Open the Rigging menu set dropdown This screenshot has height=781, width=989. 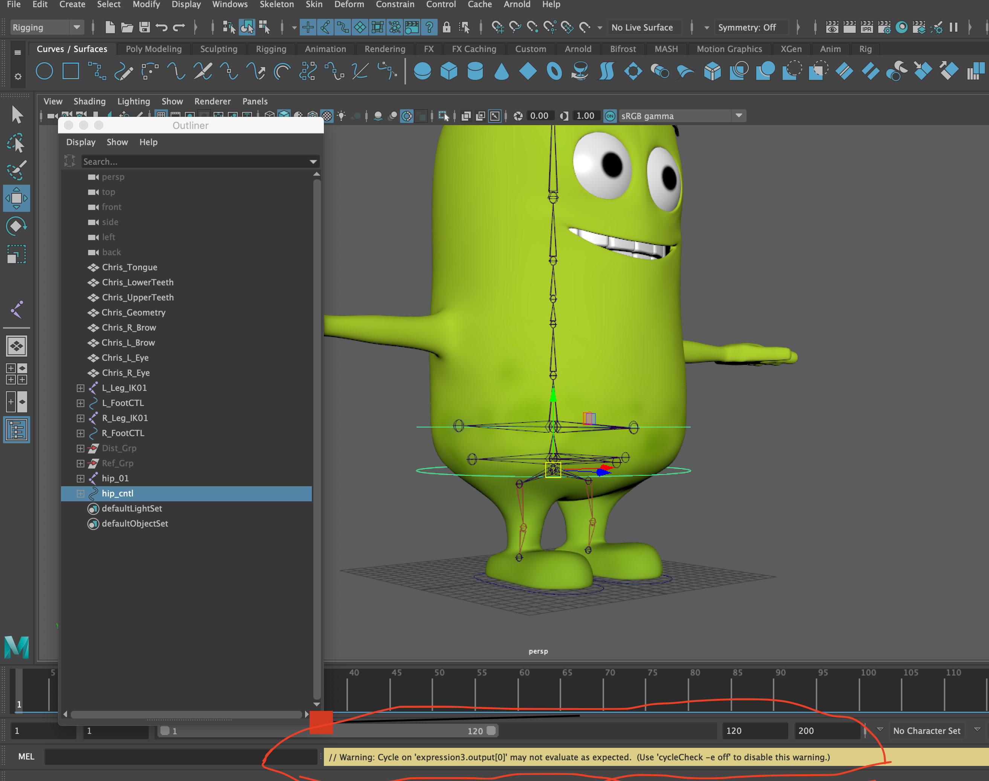point(46,28)
